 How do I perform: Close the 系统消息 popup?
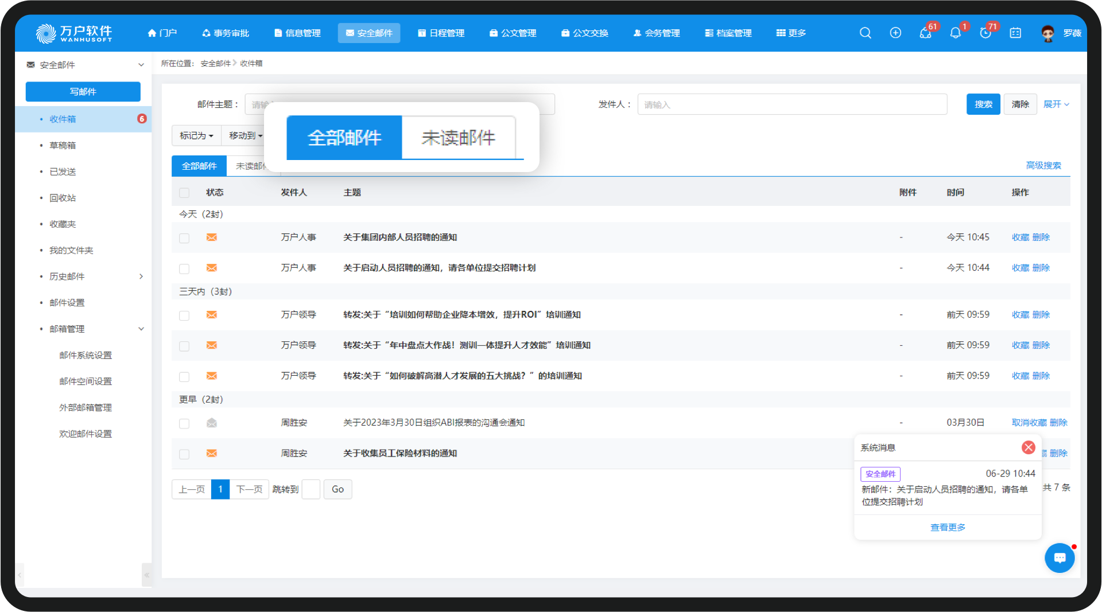point(1029,447)
